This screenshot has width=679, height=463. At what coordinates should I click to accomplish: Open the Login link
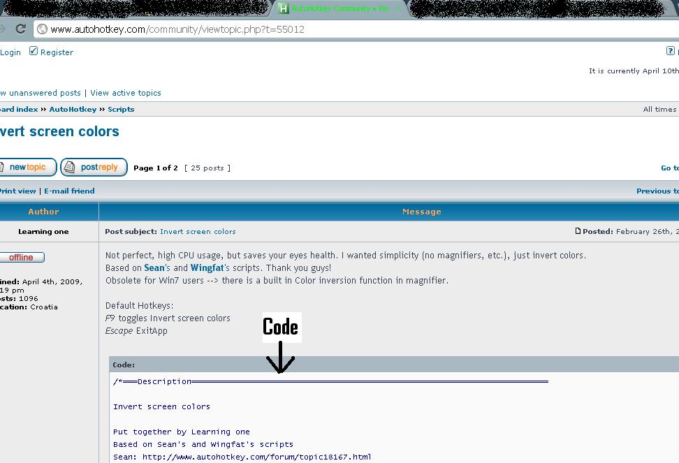click(10, 52)
